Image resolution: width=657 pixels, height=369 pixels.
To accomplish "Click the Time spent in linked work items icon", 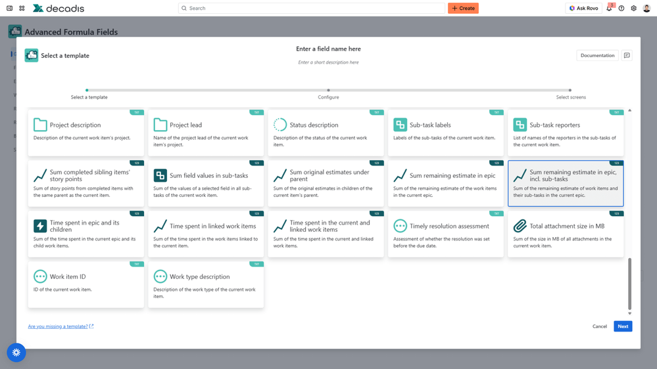I will 160,226.
